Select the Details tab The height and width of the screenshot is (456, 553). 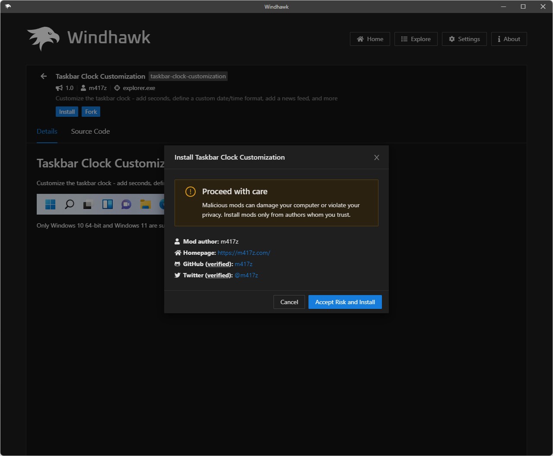[x=47, y=131]
